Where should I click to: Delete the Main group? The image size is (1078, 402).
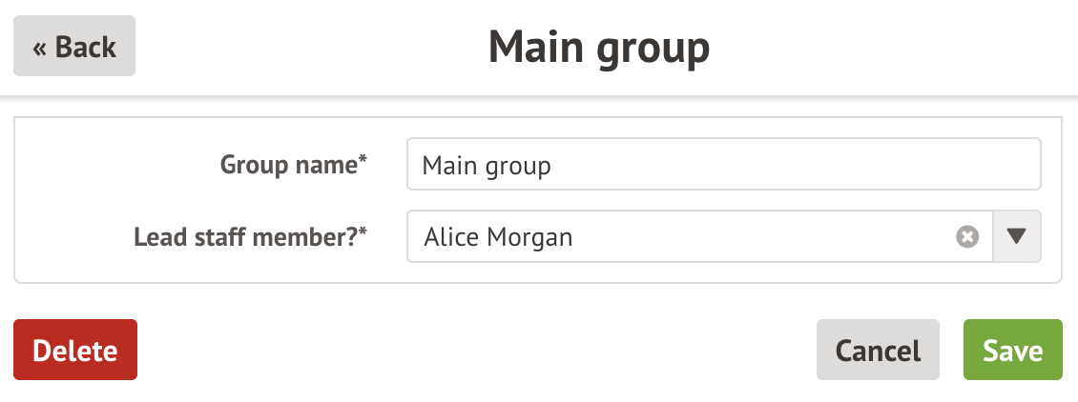[75, 350]
